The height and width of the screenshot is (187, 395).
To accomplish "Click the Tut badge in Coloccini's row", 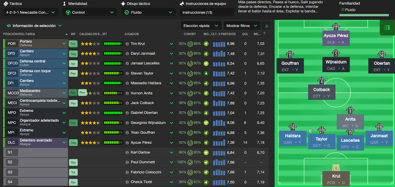I will pos(73,172).
